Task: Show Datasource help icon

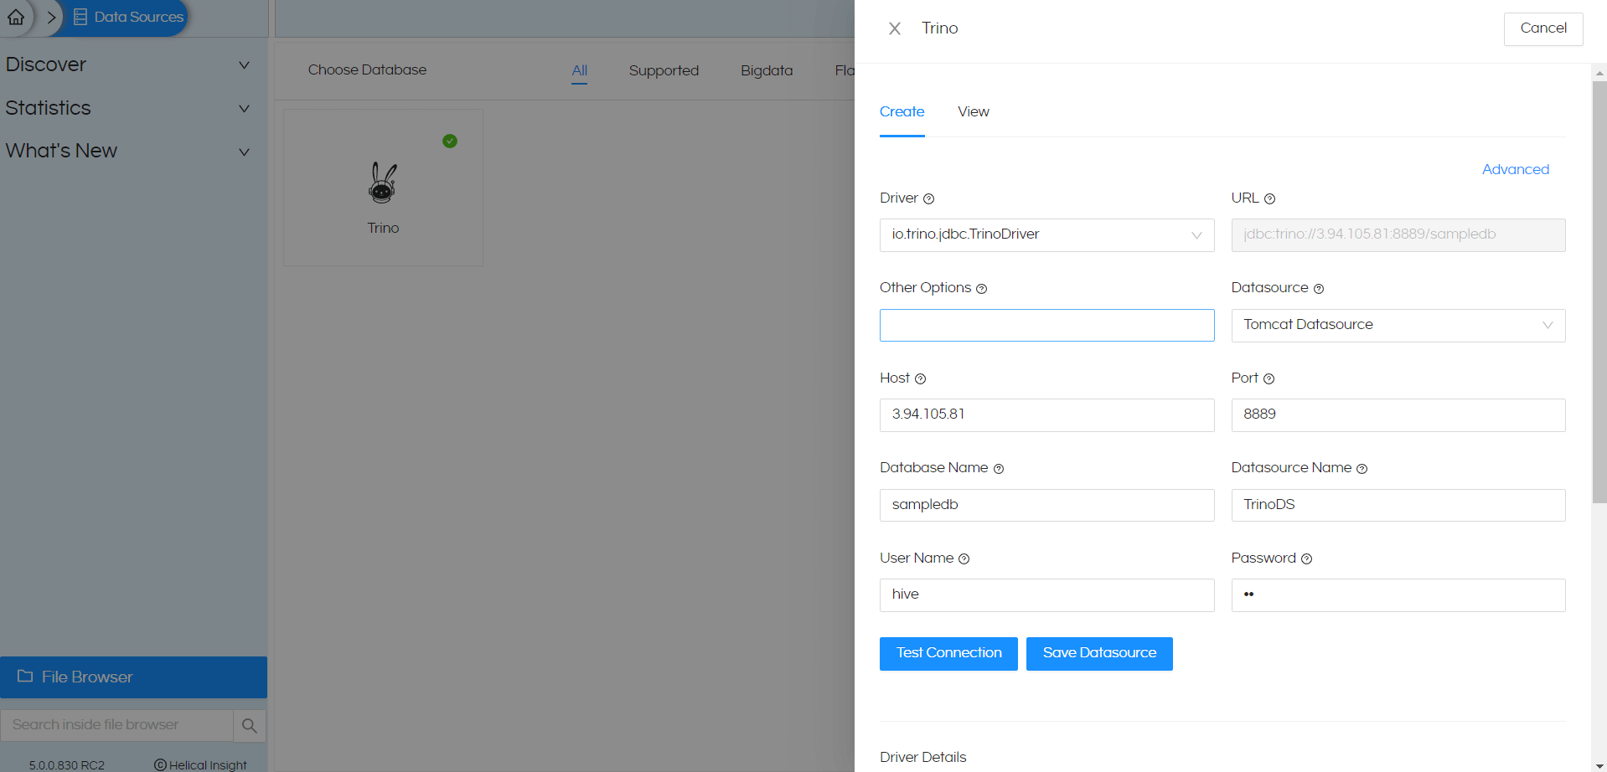Action: [1318, 289]
